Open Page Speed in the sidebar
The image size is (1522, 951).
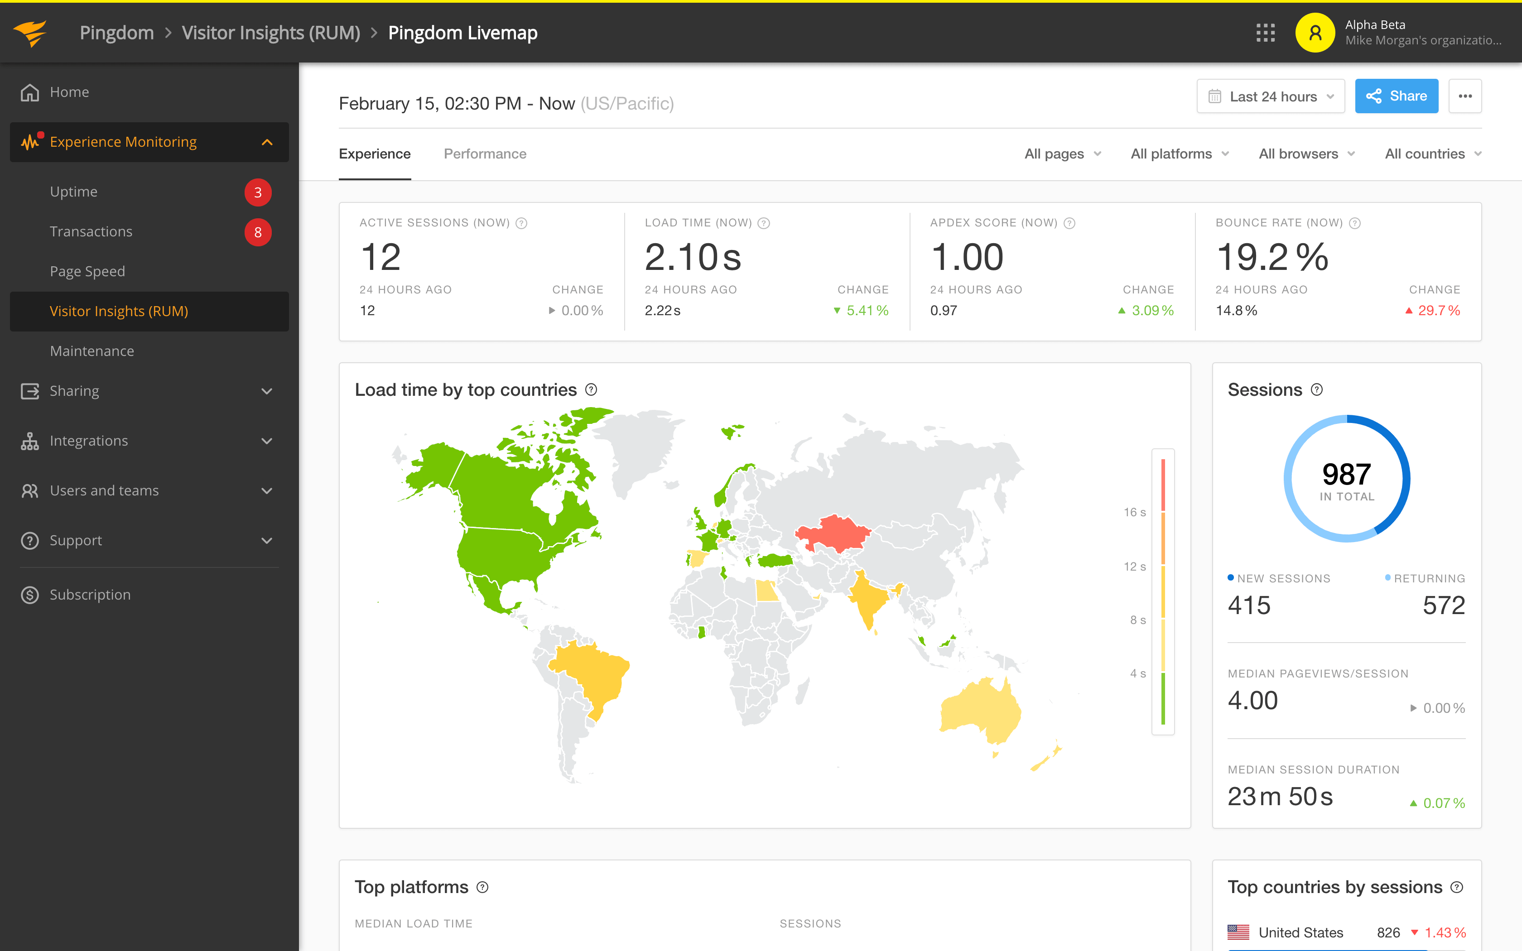pos(87,272)
